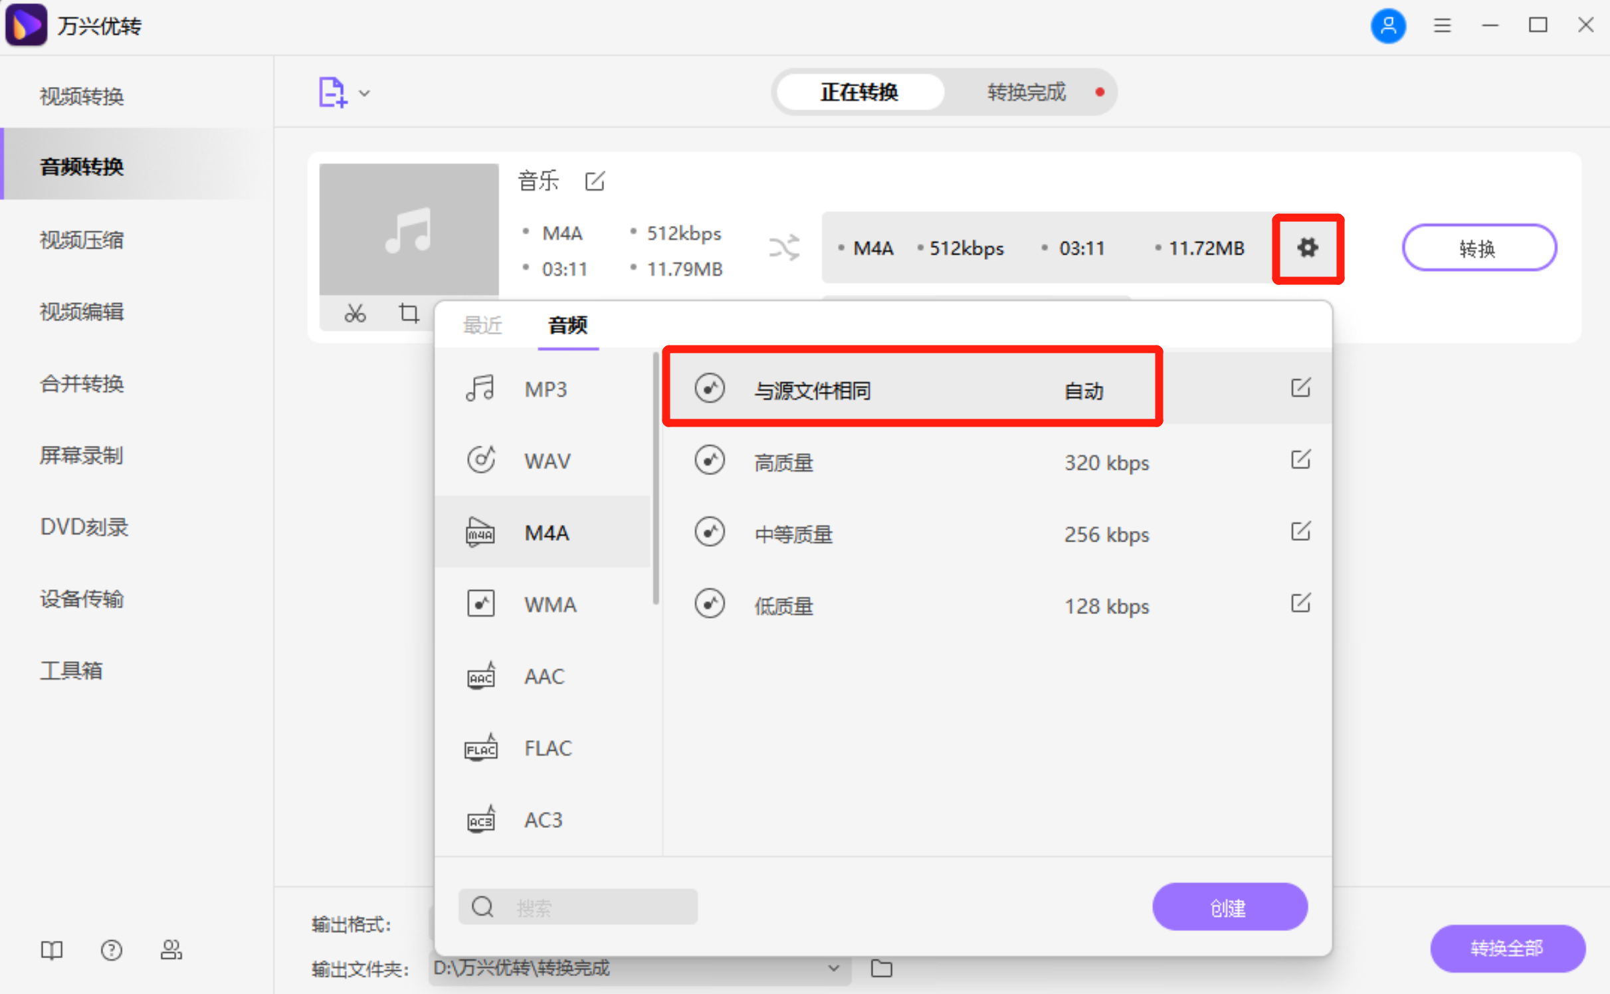
Task: Open the crop tool under the audio thumbnail
Action: (x=409, y=313)
